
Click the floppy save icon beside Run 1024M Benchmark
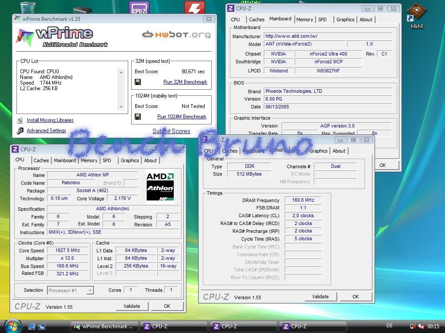point(138,117)
